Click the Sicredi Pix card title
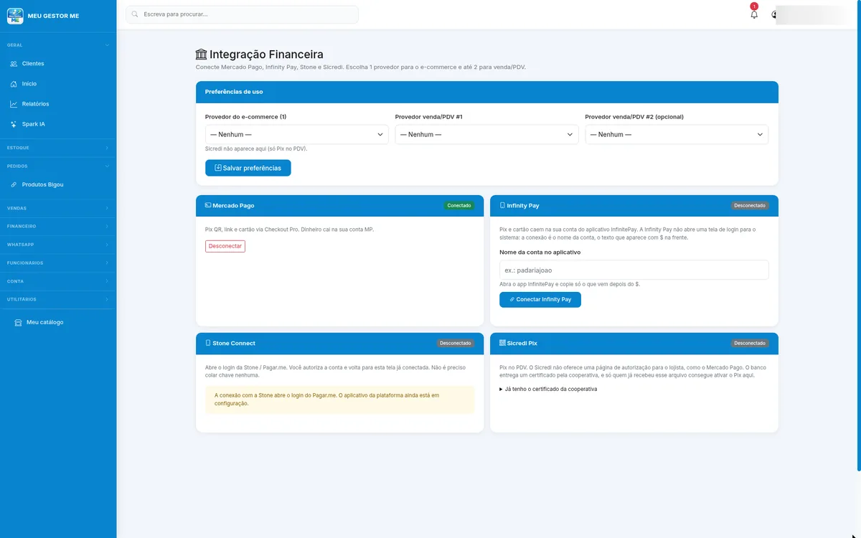 pyautogui.click(x=522, y=344)
